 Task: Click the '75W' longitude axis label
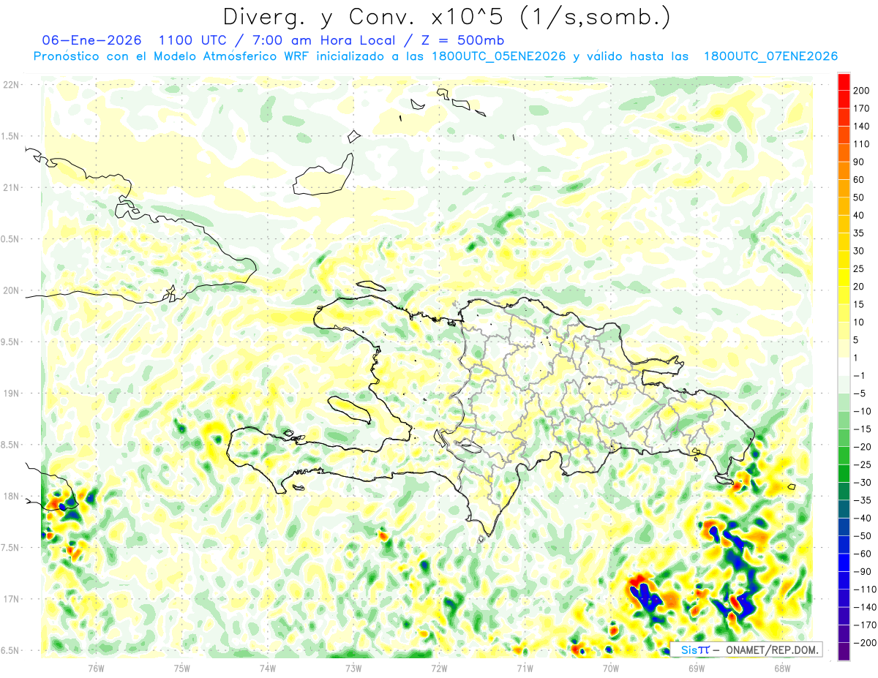click(x=182, y=668)
